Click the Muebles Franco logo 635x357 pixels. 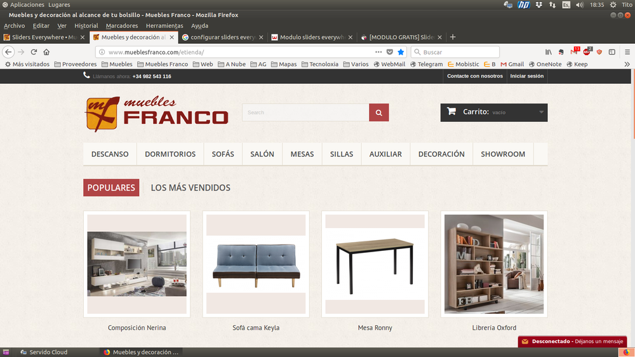click(x=156, y=114)
